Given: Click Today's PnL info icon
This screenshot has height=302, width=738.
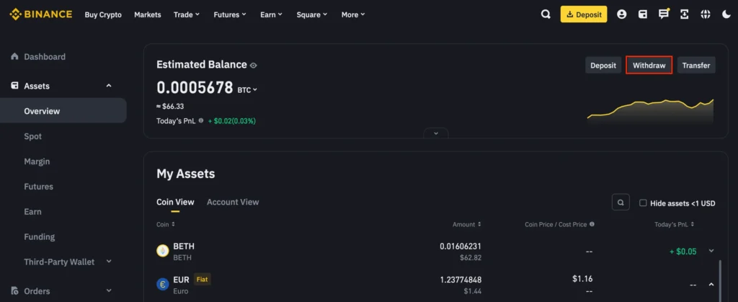Looking at the screenshot, I should [201, 121].
